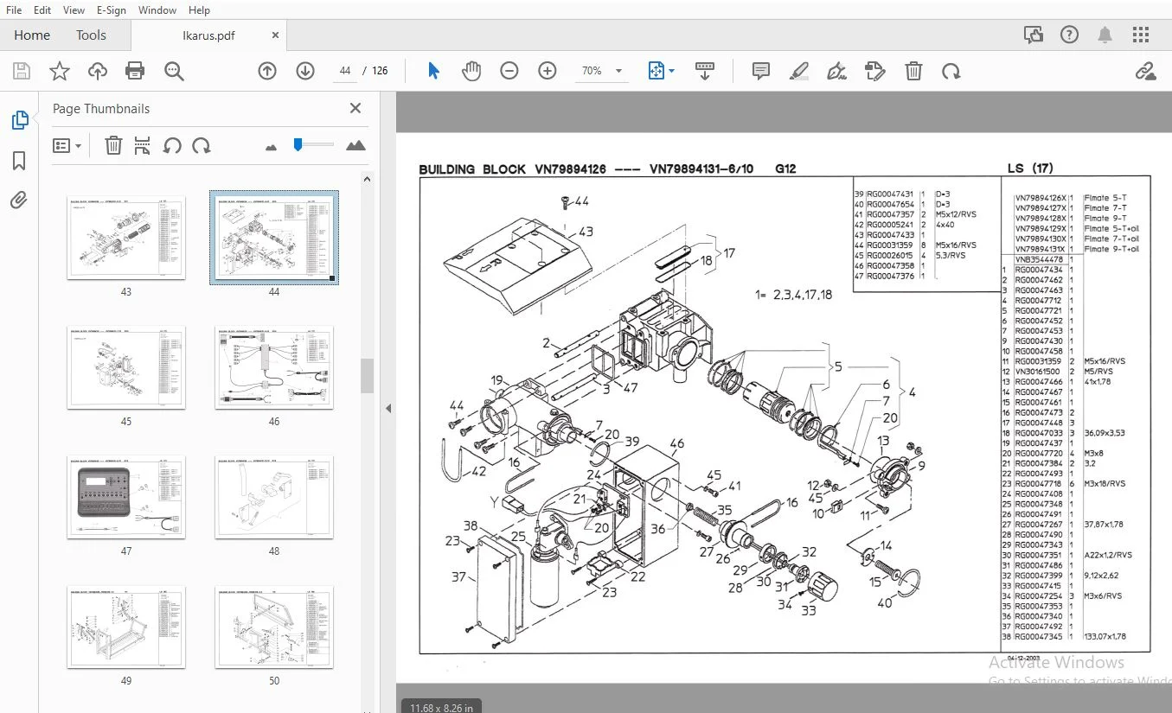Open the File menu
Viewport: 1172px width, 713px height.
pyautogui.click(x=14, y=10)
